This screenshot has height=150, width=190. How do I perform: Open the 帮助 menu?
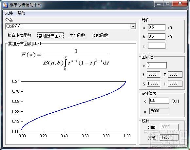pos(21,13)
